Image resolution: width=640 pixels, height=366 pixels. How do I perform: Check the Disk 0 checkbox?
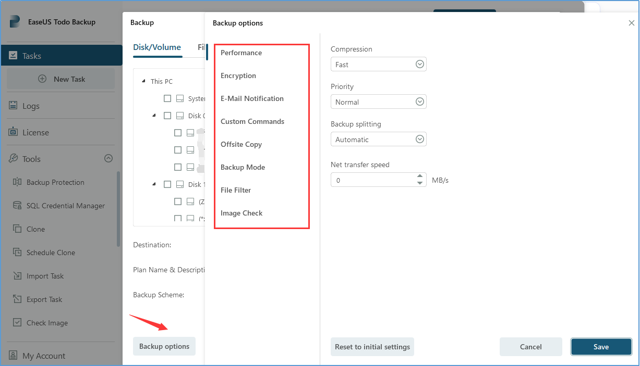coord(167,115)
